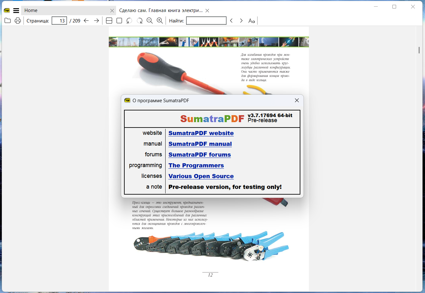The width and height of the screenshot is (425, 293).
Task: Click the open file folder icon
Action: click(8, 21)
